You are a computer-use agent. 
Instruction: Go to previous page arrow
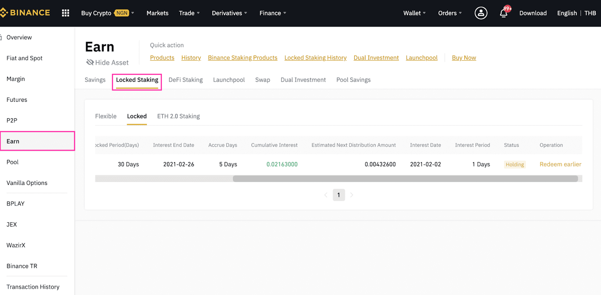coord(326,195)
